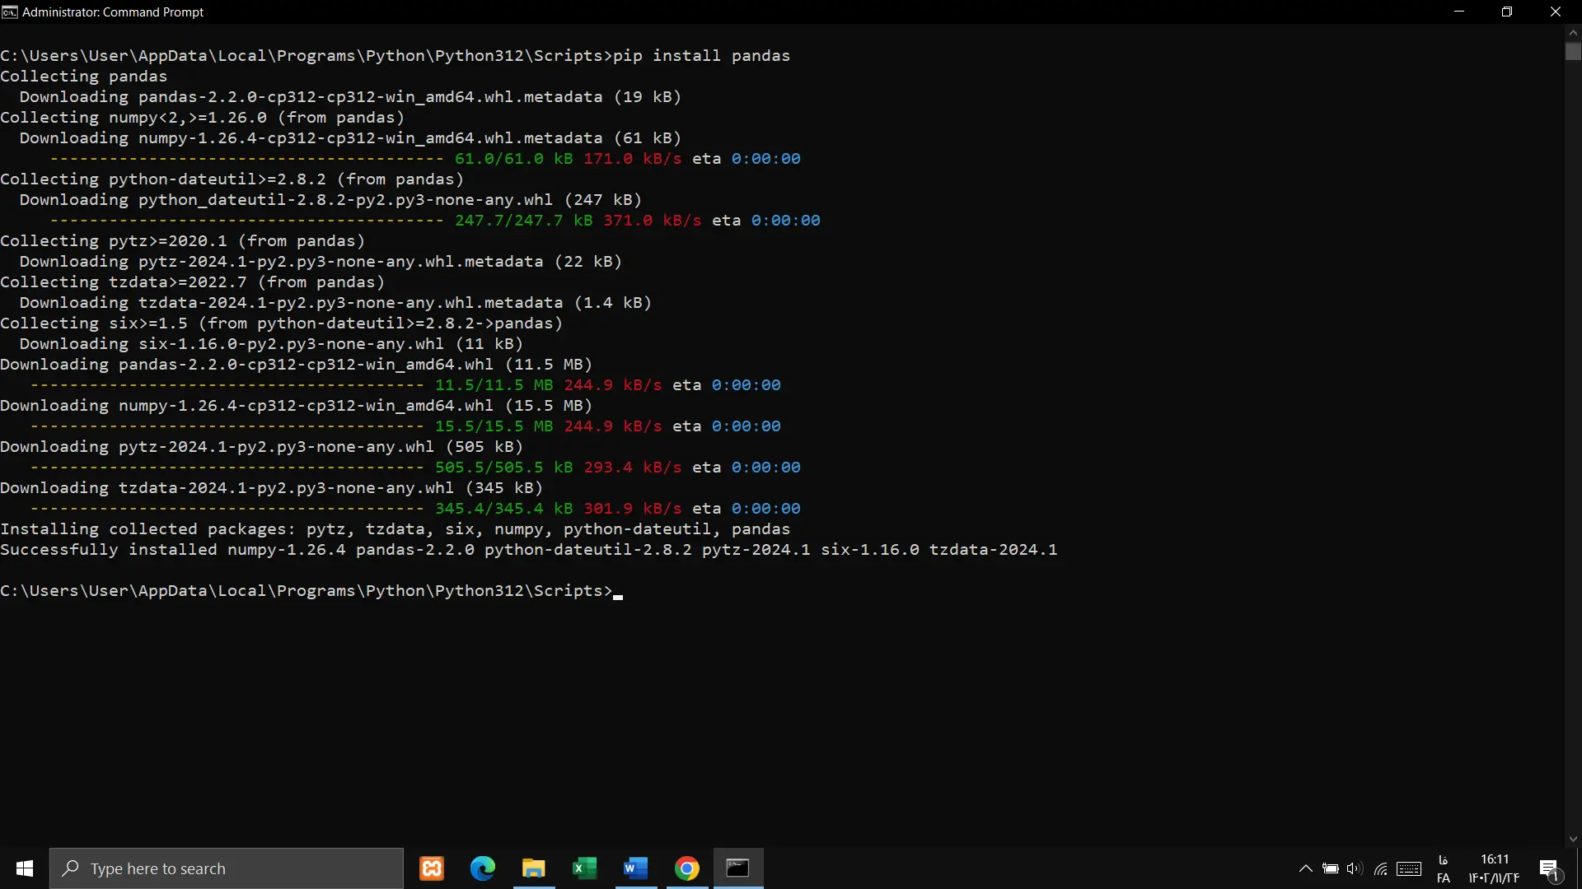The width and height of the screenshot is (1582, 889).
Task: Switch to Word in the taskbar
Action: pyautogui.click(x=636, y=868)
